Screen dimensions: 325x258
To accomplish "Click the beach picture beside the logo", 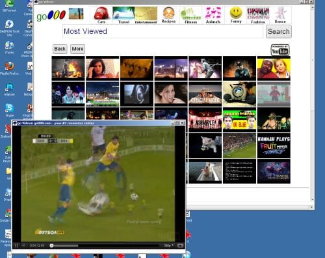I will (x=76, y=14).
